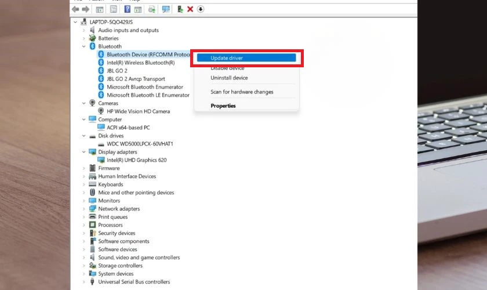
Task: Click the Update device driver toolbar icon
Action: [x=180, y=9]
